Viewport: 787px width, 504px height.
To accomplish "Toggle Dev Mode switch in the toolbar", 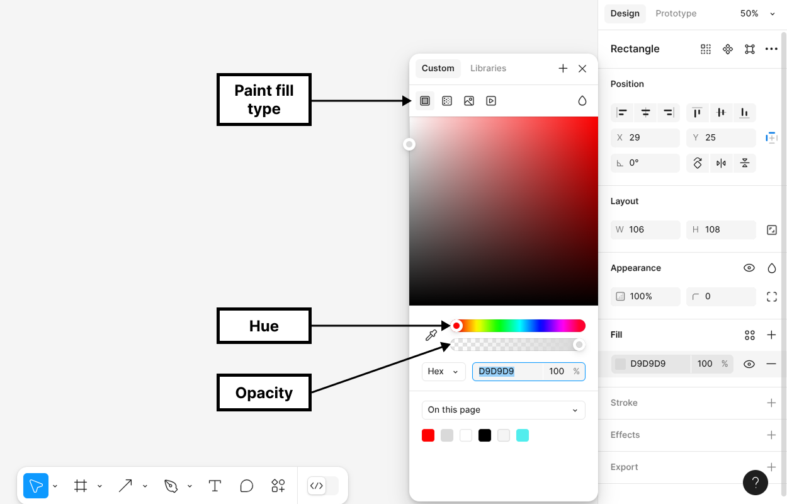I will pyautogui.click(x=322, y=486).
